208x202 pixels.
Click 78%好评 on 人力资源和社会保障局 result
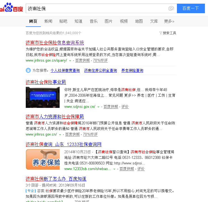pyautogui.click(x=90, y=134)
